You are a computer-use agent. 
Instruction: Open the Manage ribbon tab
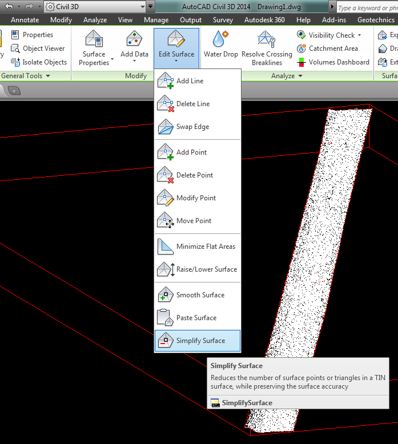pos(156,20)
